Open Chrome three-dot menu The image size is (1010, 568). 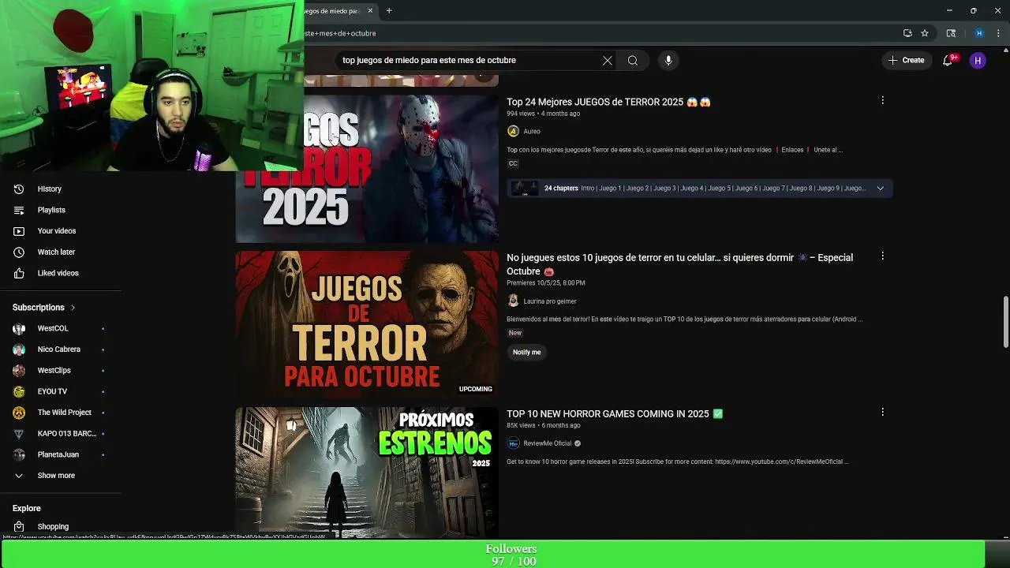[x=998, y=33]
